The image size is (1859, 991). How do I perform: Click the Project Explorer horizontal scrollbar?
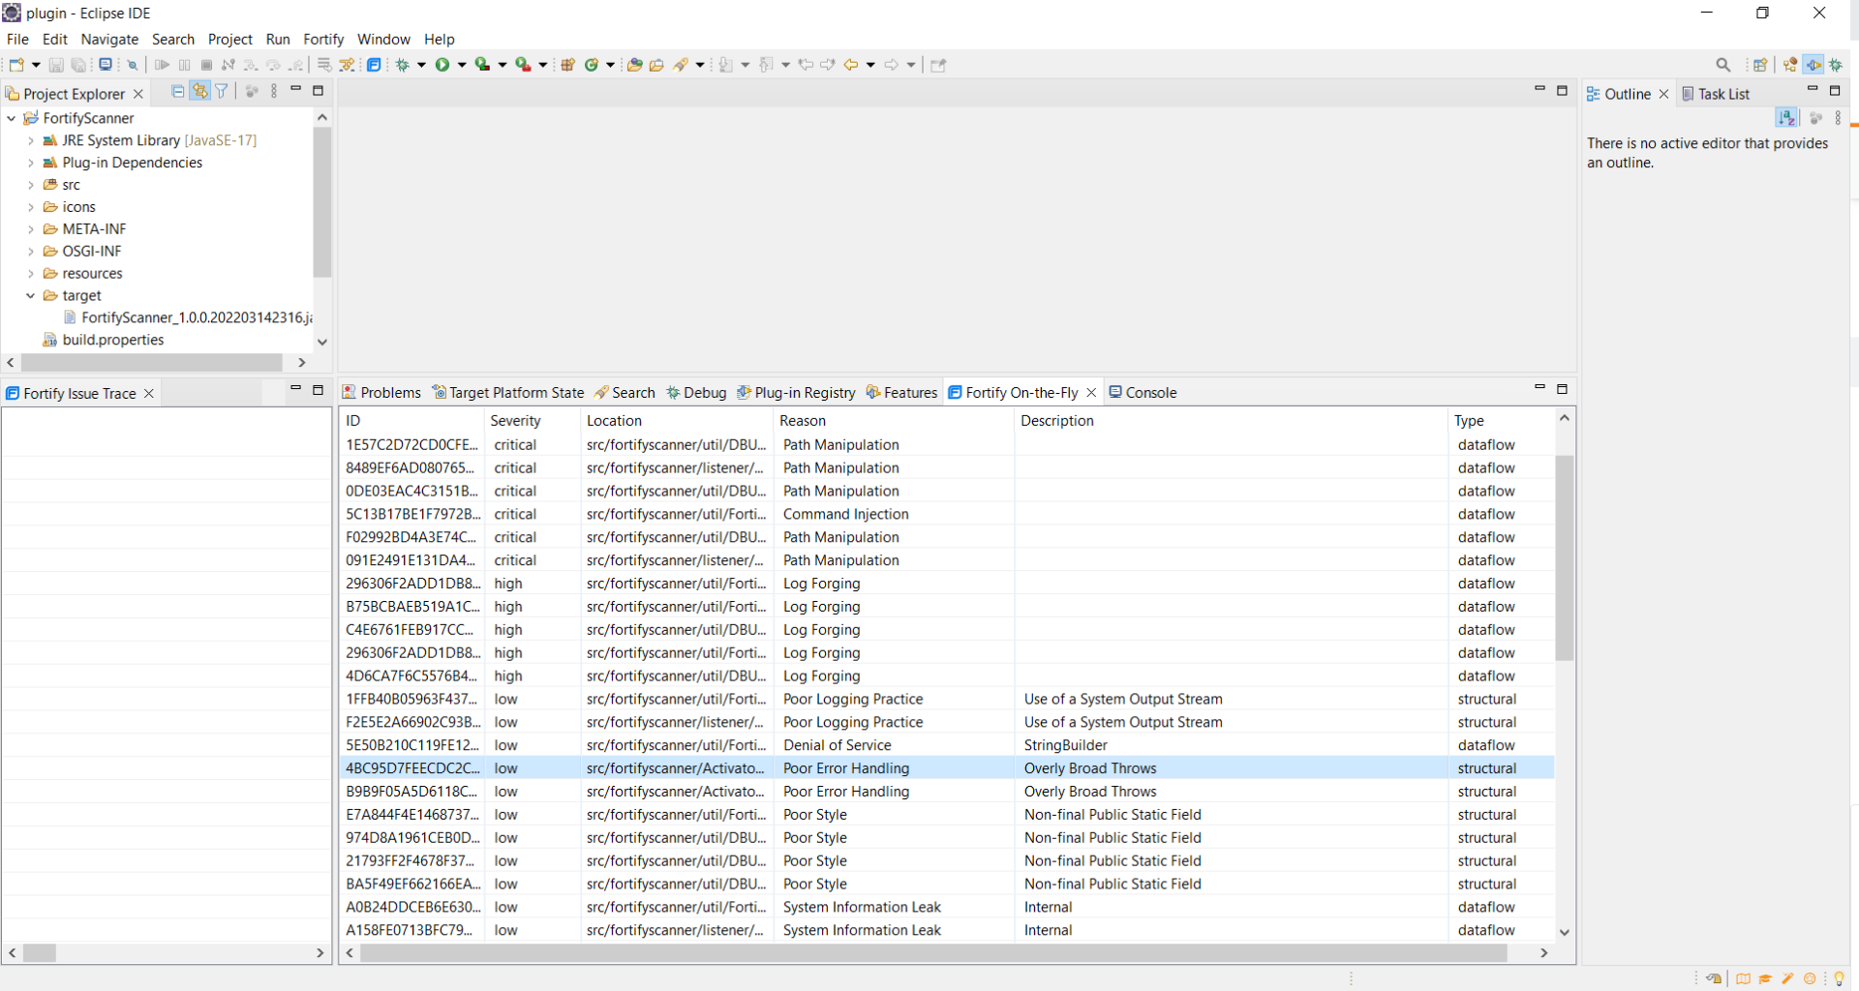152,362
